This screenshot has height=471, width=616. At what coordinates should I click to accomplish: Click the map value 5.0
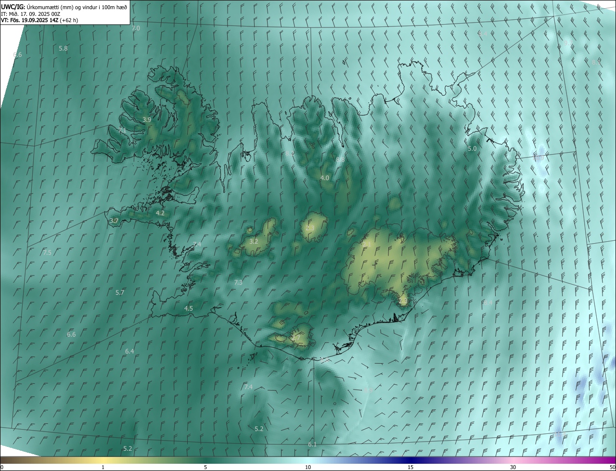pyautogui.click(x=472, y=149)
